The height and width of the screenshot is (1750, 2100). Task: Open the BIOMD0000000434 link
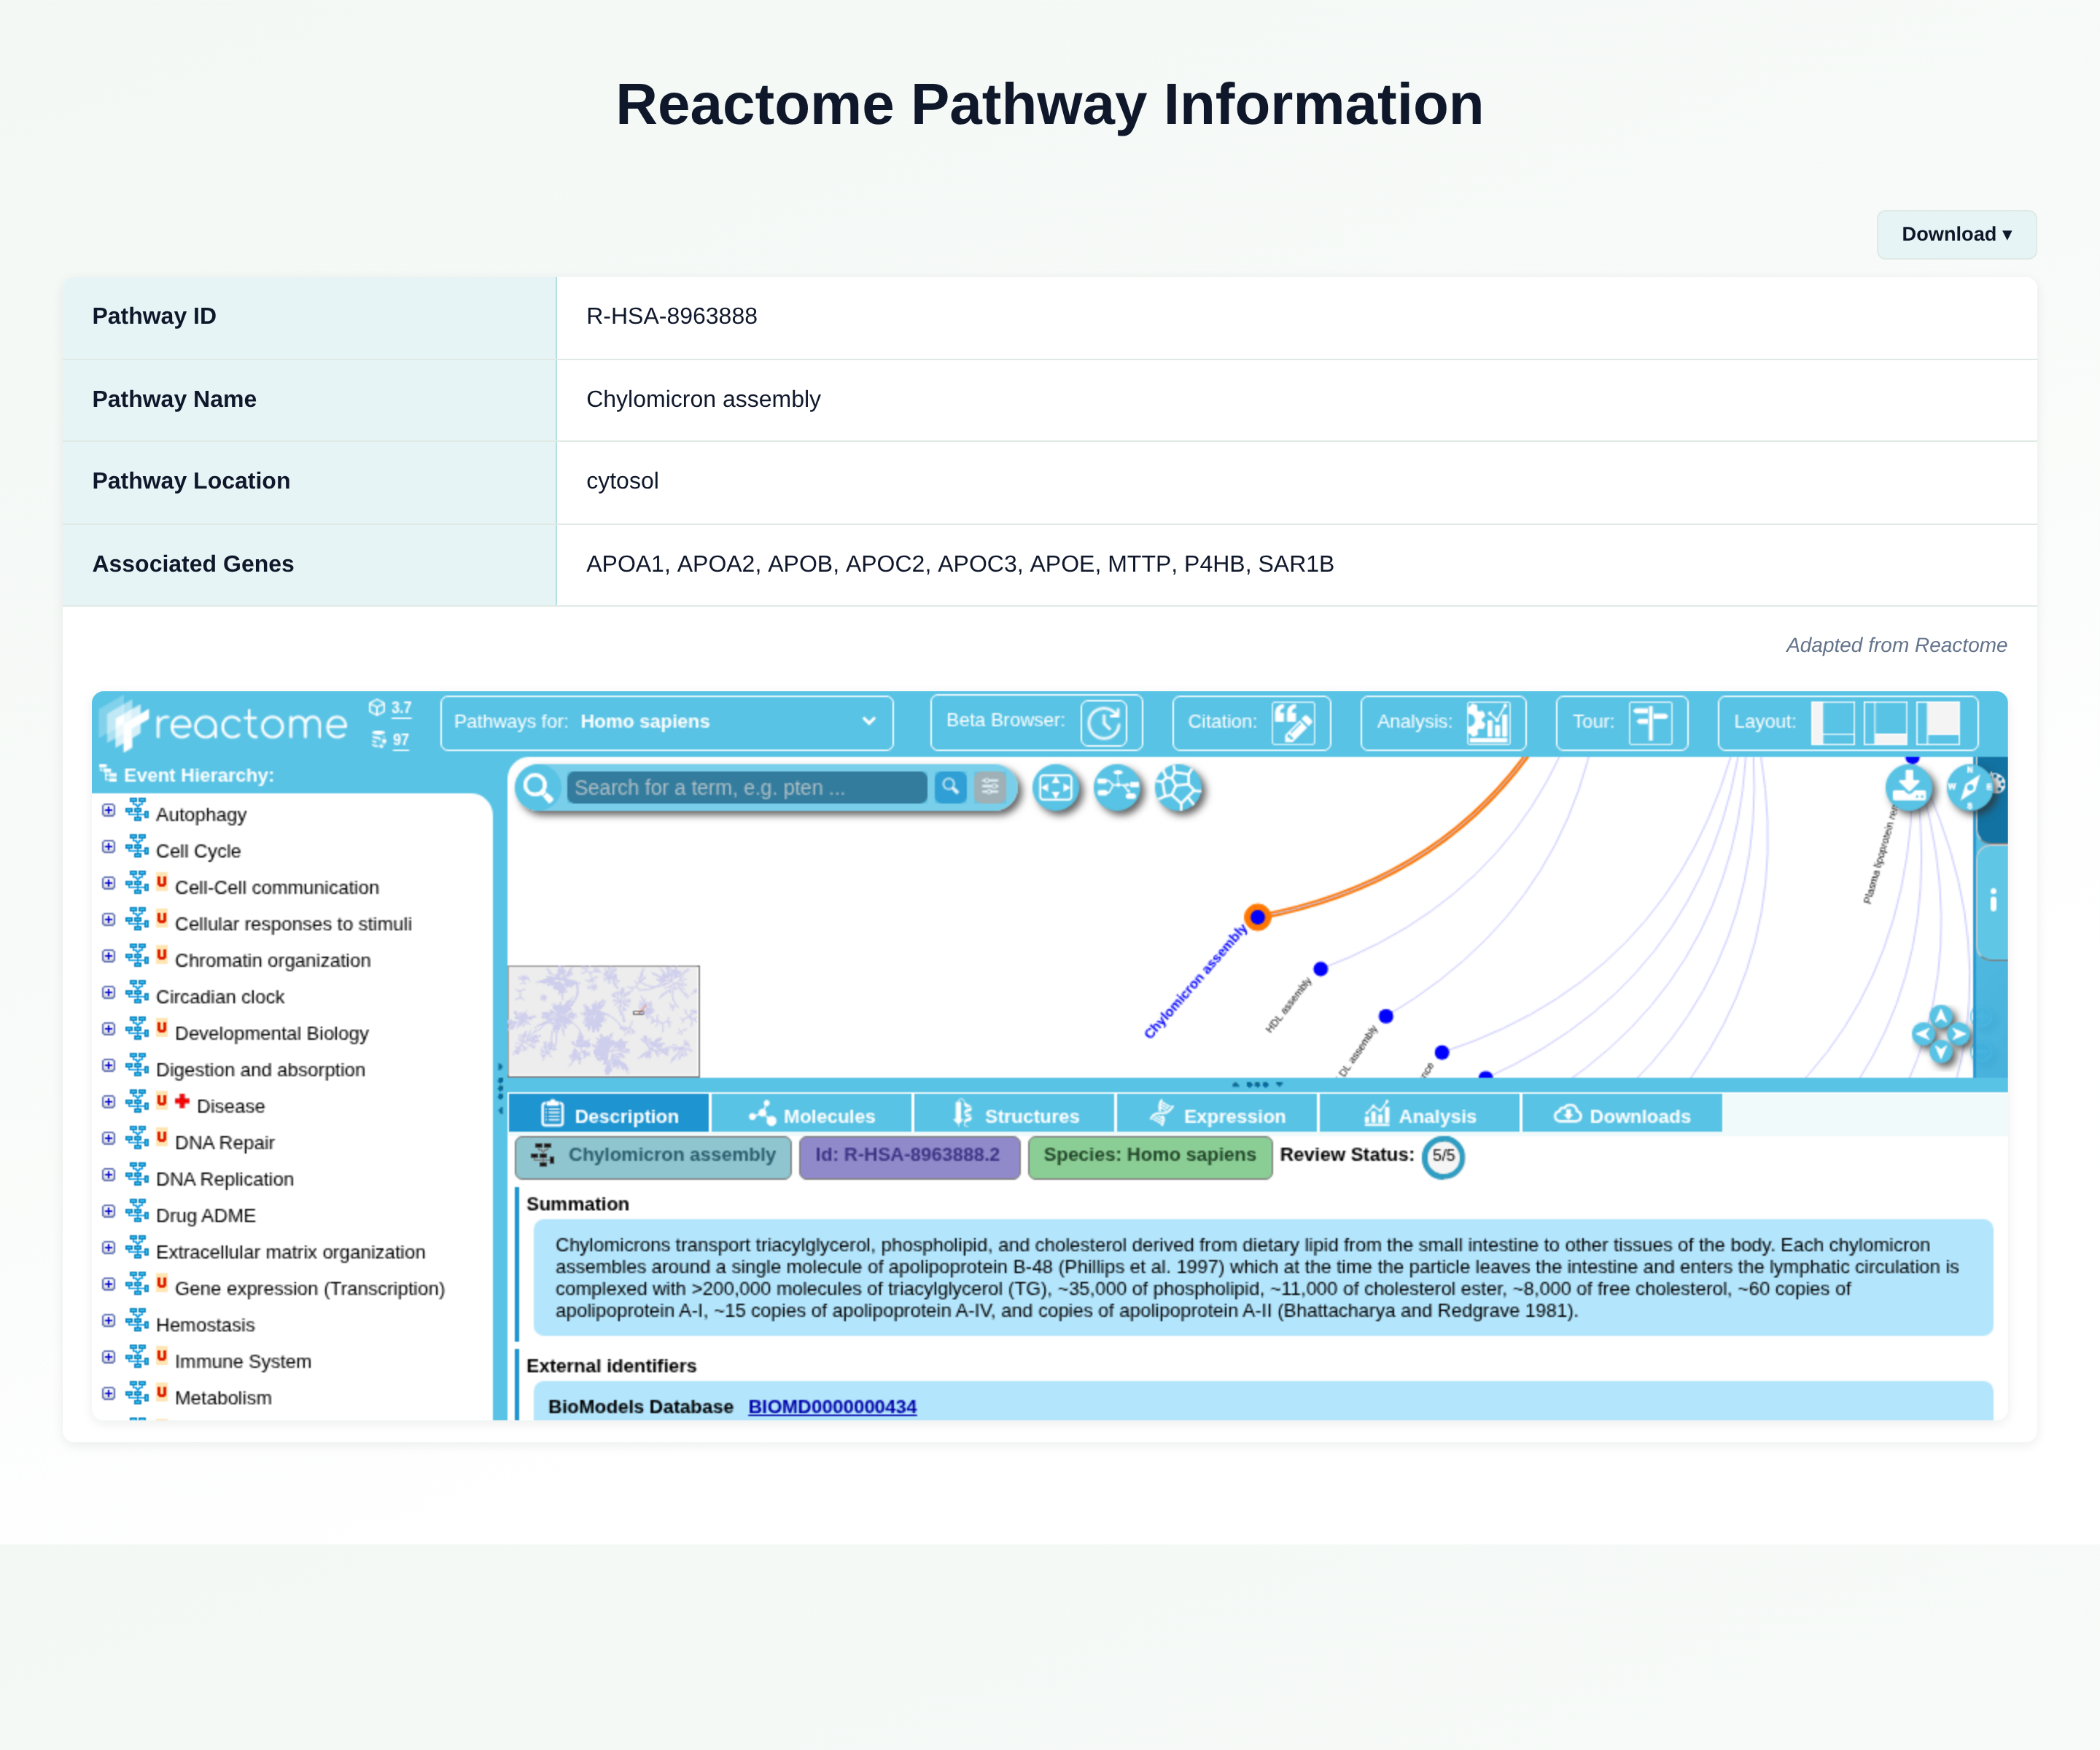[x=832, y=1407]
